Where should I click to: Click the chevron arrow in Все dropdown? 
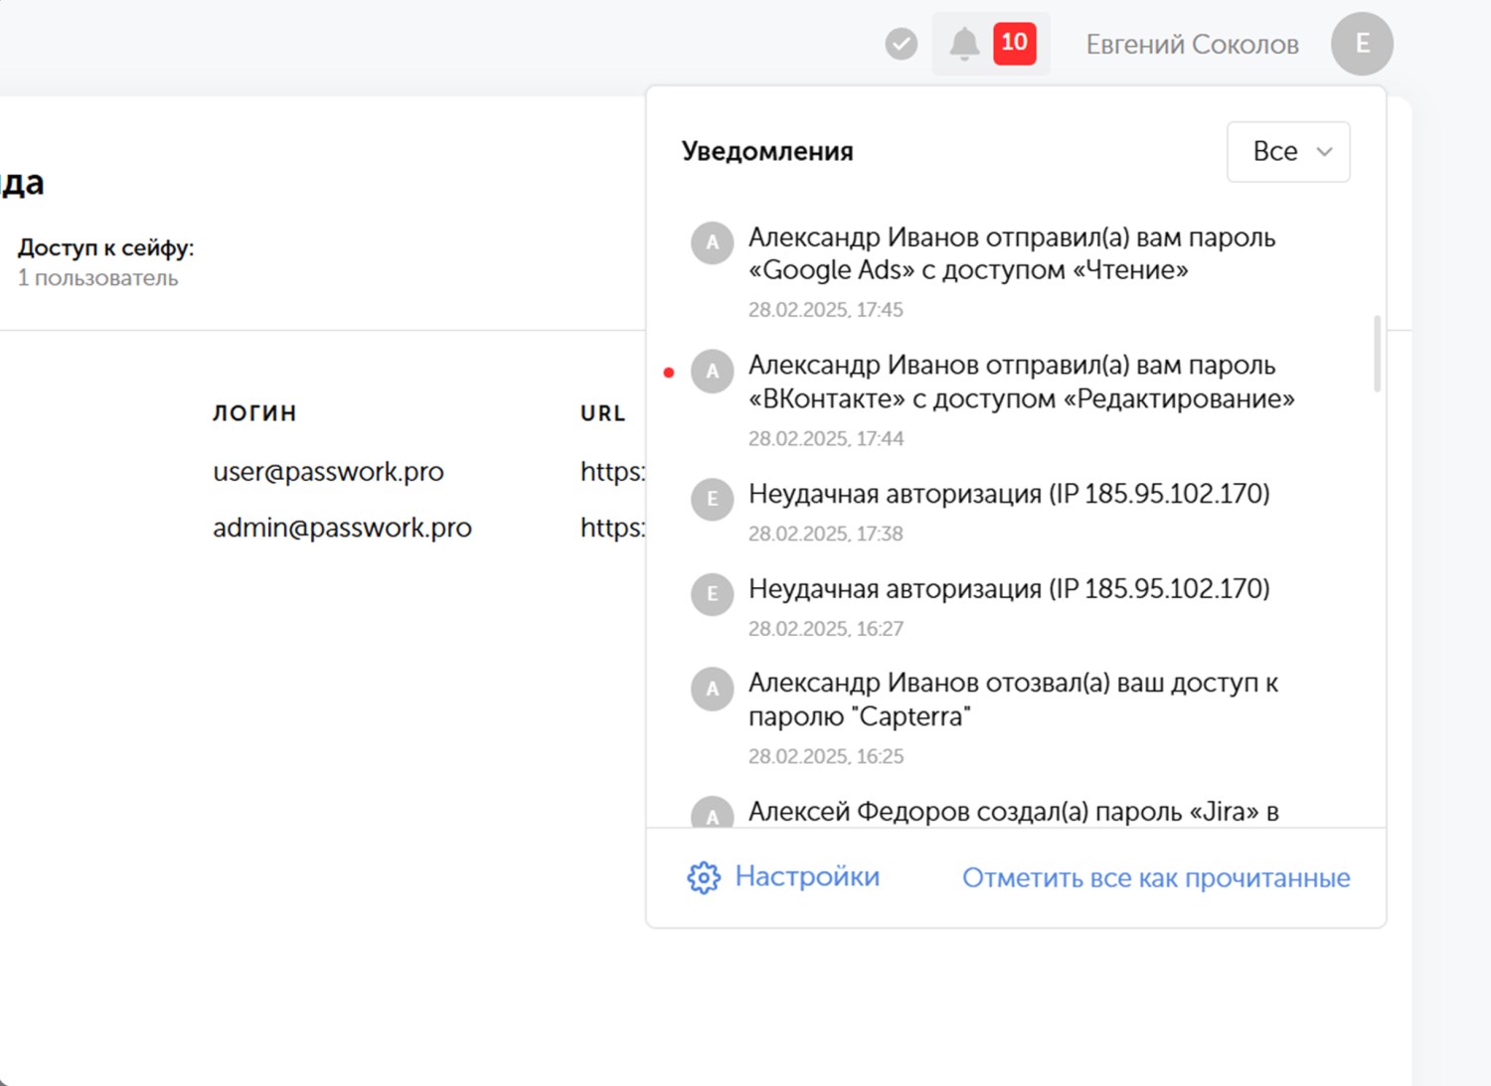click(1324, 152)
